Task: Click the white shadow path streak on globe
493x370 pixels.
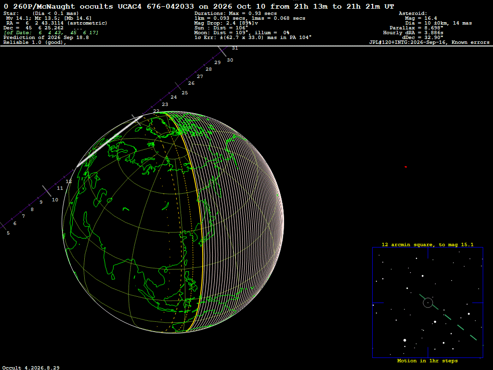Action: point(108,142)
